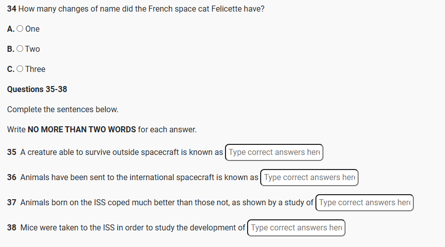Click the sentence about surviving outside spacecraft
This screenshot has width=445, height=247.
tap(122, 152)
